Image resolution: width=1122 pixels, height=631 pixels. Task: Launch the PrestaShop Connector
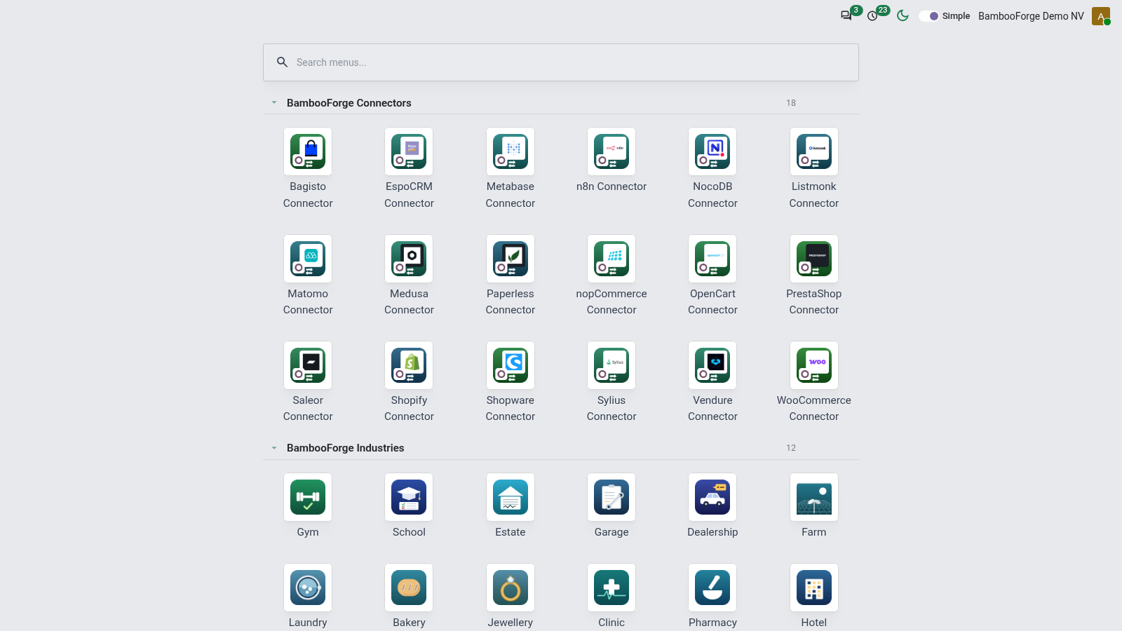coord(814,259)
